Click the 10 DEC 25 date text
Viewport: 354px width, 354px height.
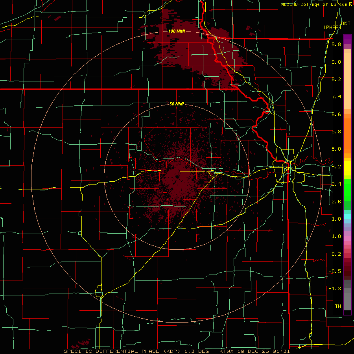(253, 351)
